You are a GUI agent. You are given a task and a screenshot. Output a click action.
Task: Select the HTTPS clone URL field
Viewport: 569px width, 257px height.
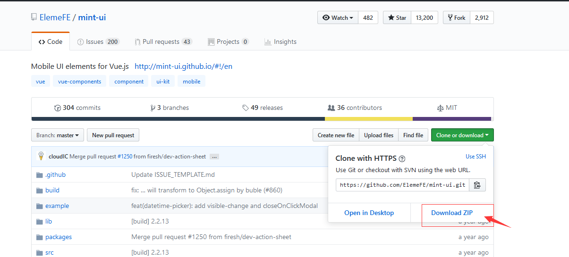coord(402,185)
